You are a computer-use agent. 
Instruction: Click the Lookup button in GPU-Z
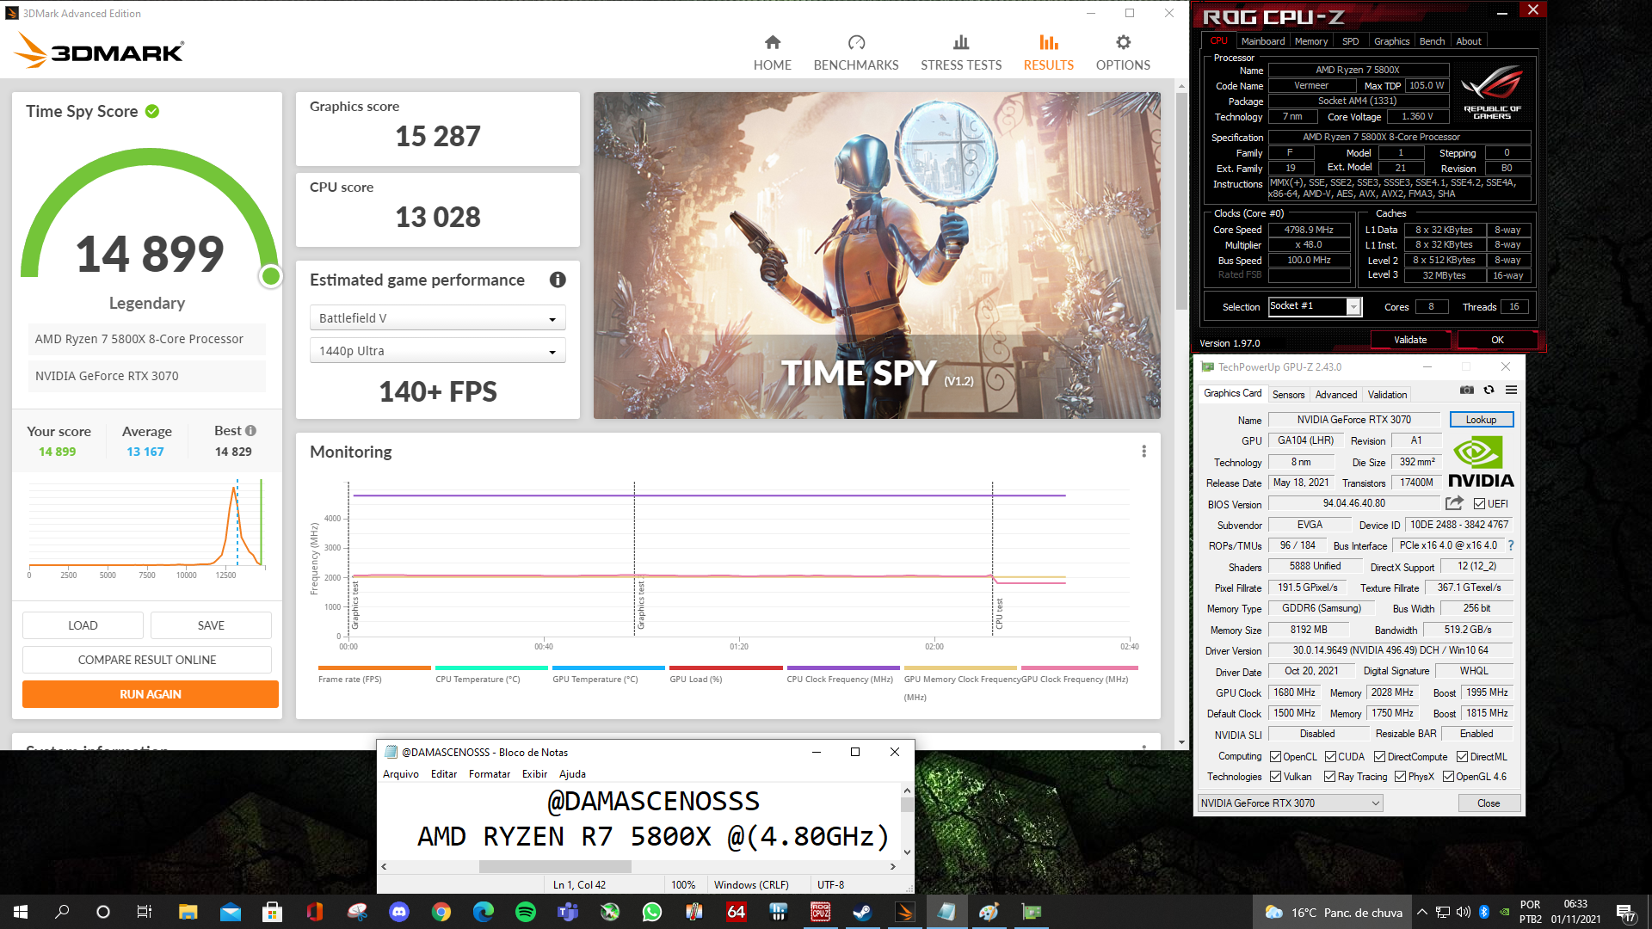[1481, 420]
